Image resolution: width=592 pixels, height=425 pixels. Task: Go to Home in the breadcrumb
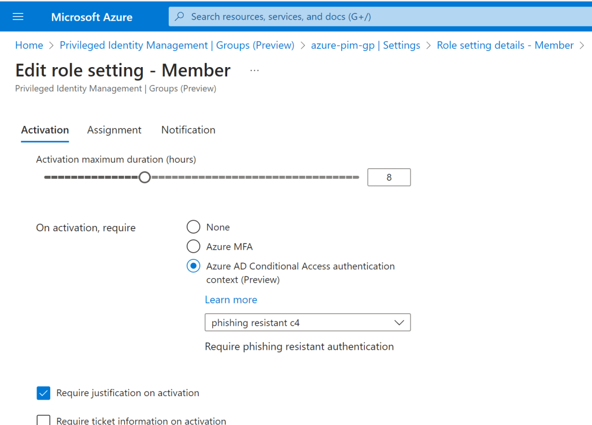[29, 45]
